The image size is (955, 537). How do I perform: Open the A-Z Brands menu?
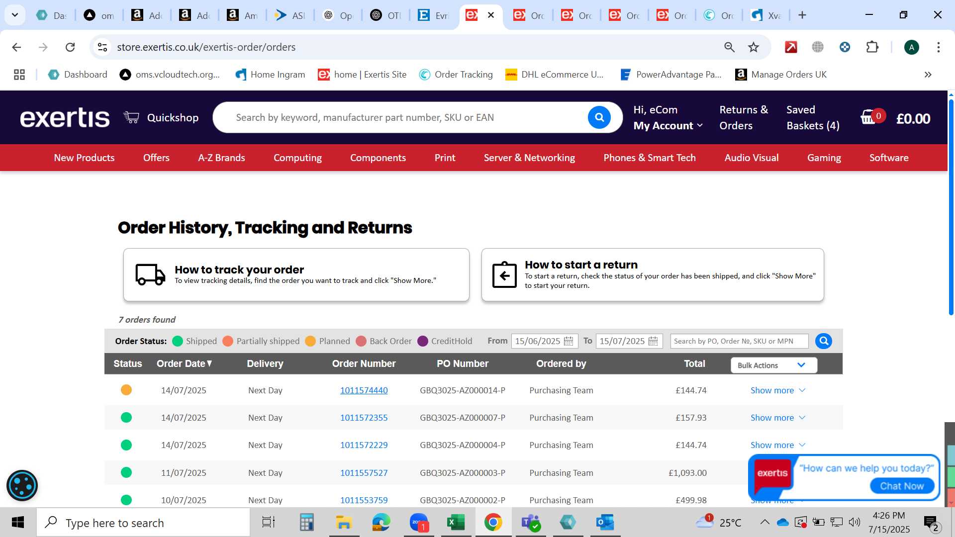[221, 158]
